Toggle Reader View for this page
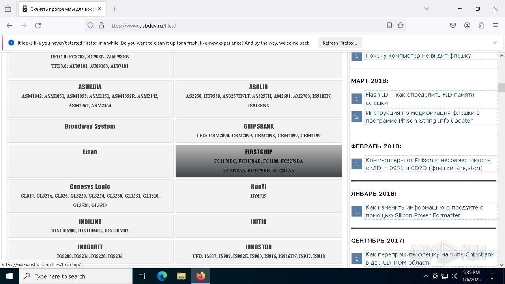The width and height of the screenshot is (505, 284). coord(389,26)
